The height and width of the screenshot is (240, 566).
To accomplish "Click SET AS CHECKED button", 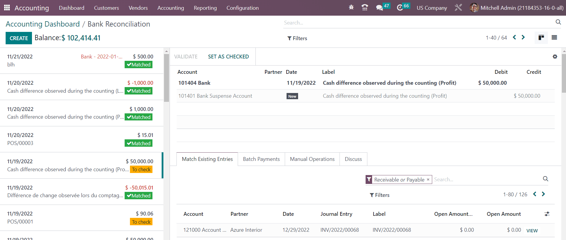I will 228,57.
